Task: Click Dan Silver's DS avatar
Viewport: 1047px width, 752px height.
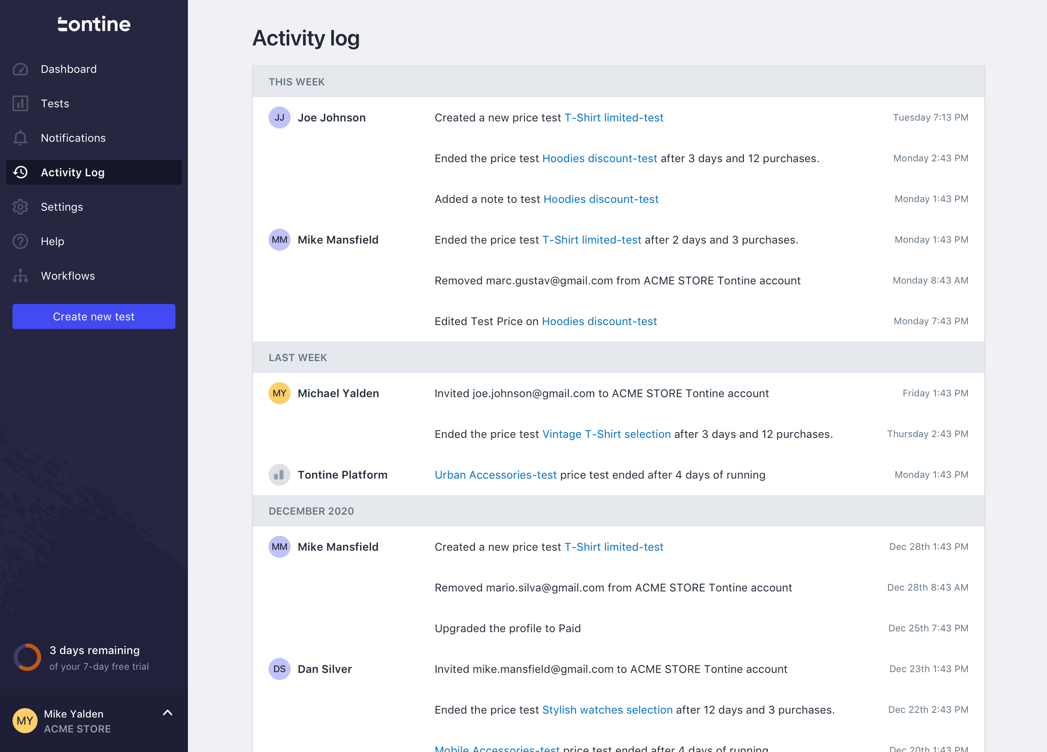Action: click(x=279, y=669)
